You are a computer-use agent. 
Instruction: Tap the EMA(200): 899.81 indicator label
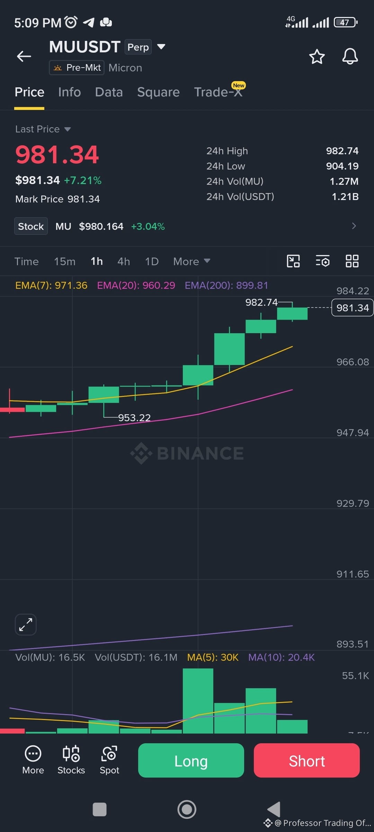coord(226,285)
